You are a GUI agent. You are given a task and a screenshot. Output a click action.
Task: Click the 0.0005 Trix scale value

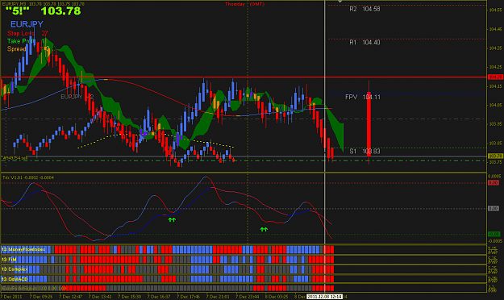tap(494, 176)
